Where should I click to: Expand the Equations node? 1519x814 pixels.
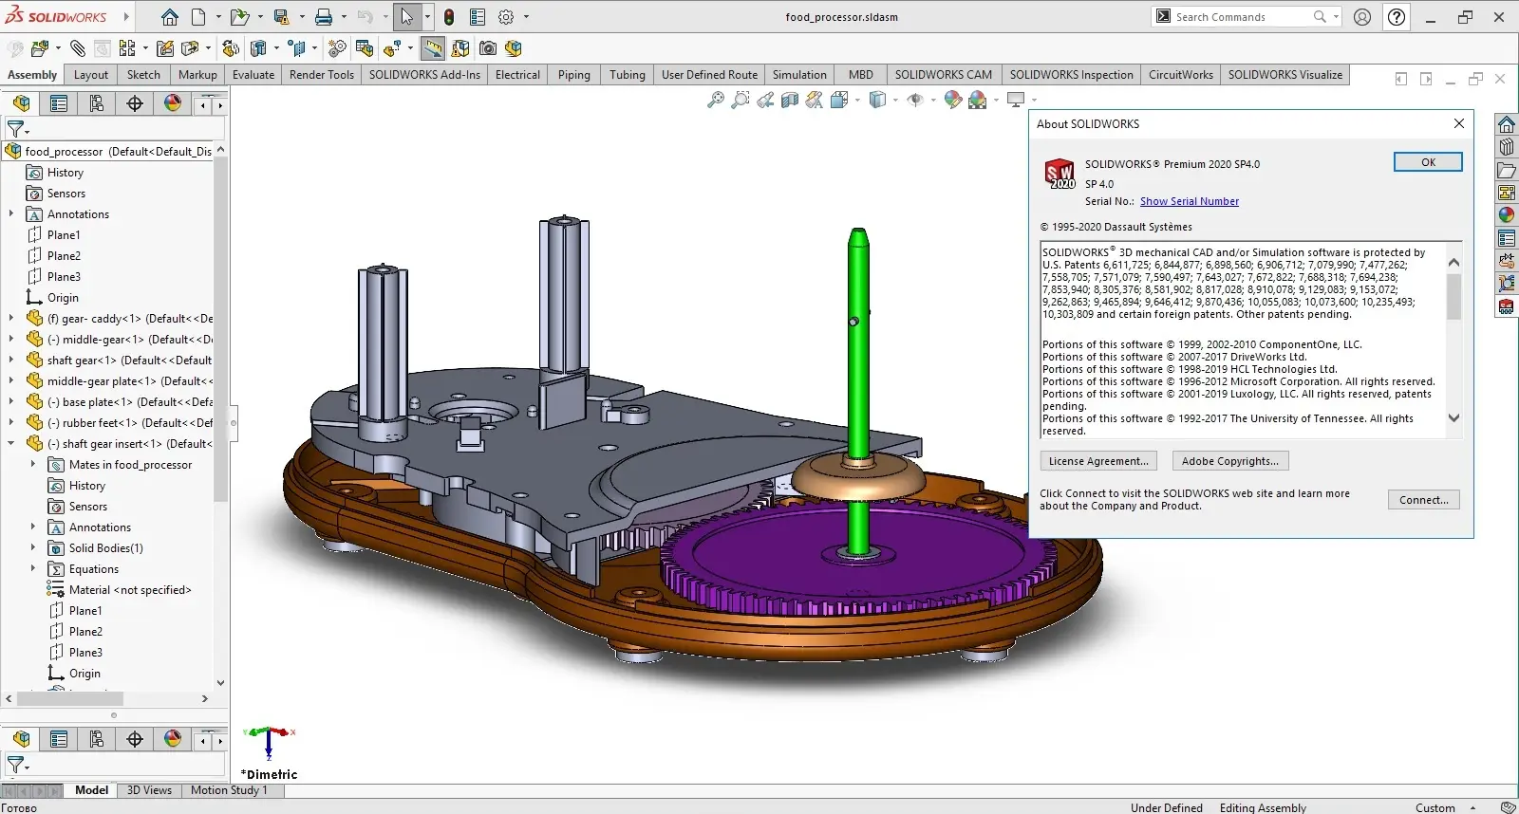click(x=33, y=568)
